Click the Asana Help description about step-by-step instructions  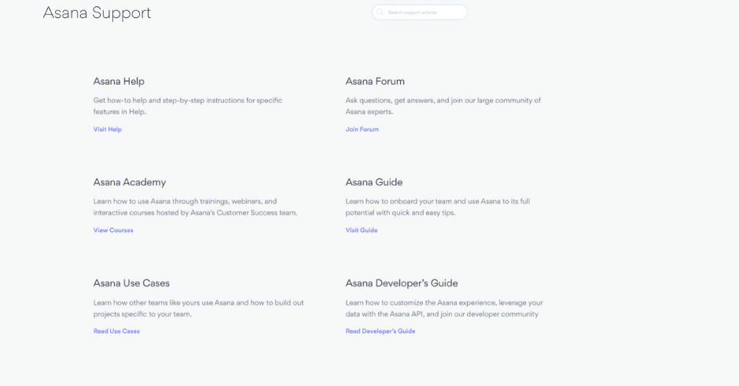187,106
